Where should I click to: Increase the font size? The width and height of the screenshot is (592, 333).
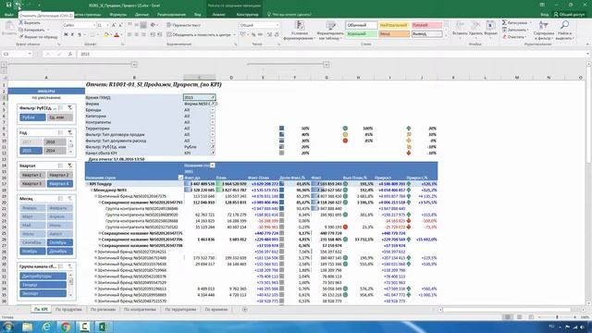point(113,25)
